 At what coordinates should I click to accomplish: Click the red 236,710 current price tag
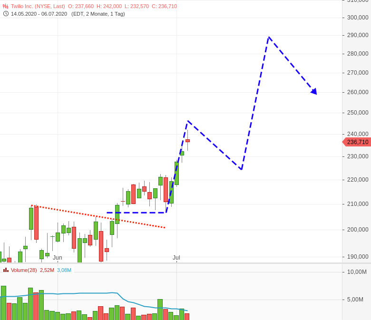click(357, 142)
